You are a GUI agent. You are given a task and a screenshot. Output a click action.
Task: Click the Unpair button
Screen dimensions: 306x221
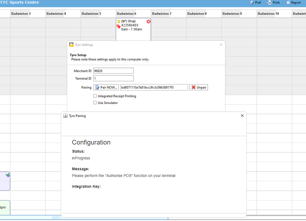pyautogui.click(x=199, y=88)
